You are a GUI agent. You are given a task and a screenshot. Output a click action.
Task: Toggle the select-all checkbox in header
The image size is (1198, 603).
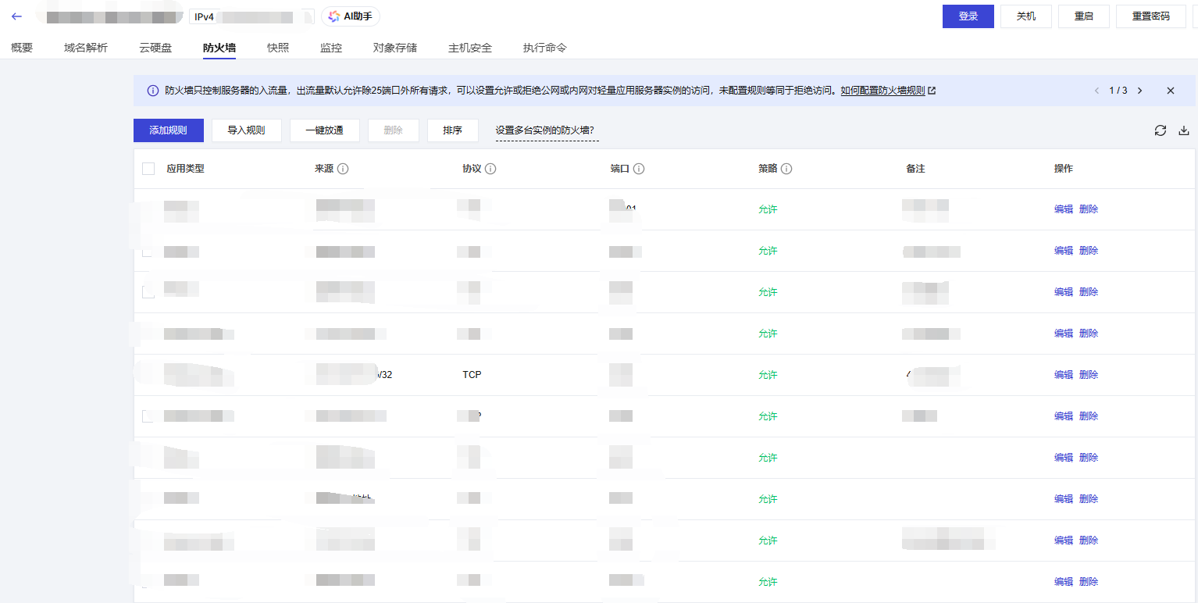pos(148,169)
